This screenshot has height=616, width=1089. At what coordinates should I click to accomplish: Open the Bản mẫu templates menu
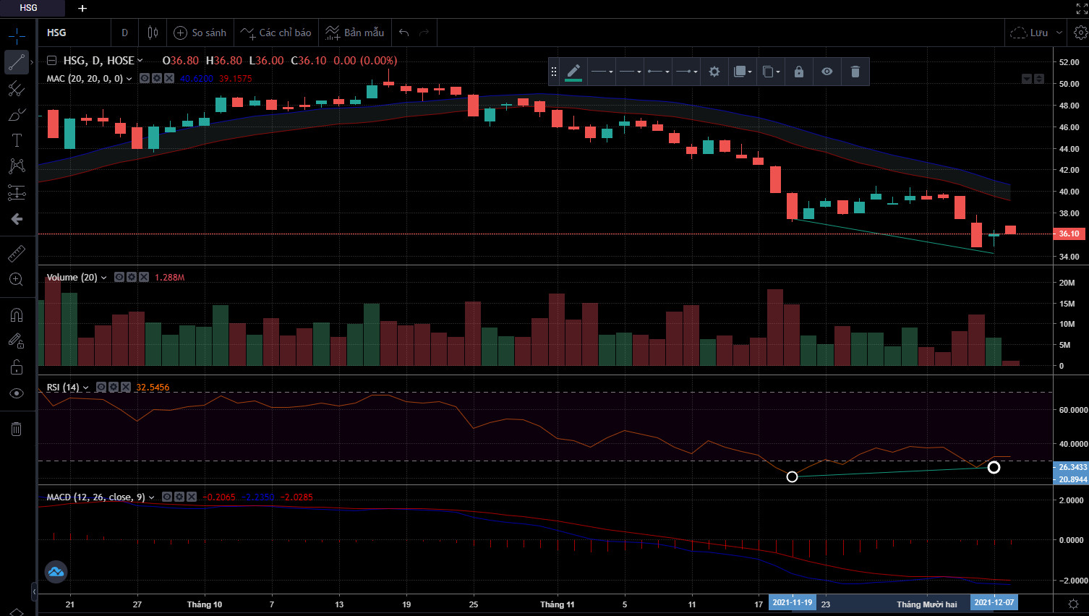pos(355,33)
